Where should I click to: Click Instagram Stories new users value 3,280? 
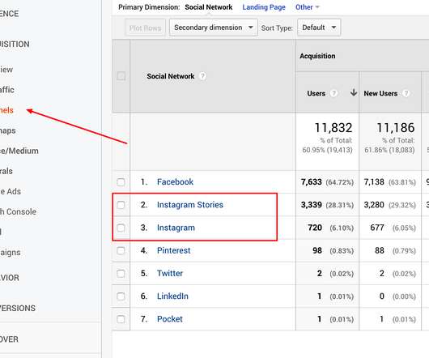(374, 205)
